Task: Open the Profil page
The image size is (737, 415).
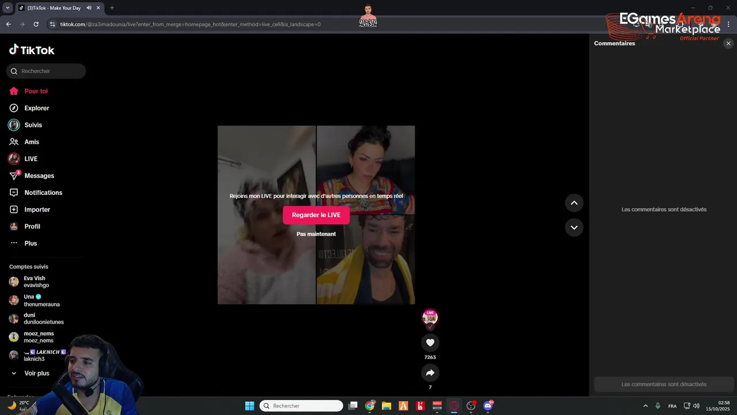Action: (25, 227)
